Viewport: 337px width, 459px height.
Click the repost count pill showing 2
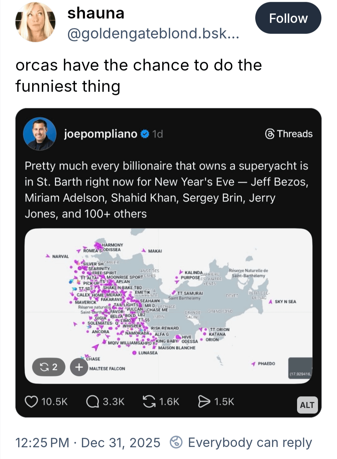pos(49,367)
